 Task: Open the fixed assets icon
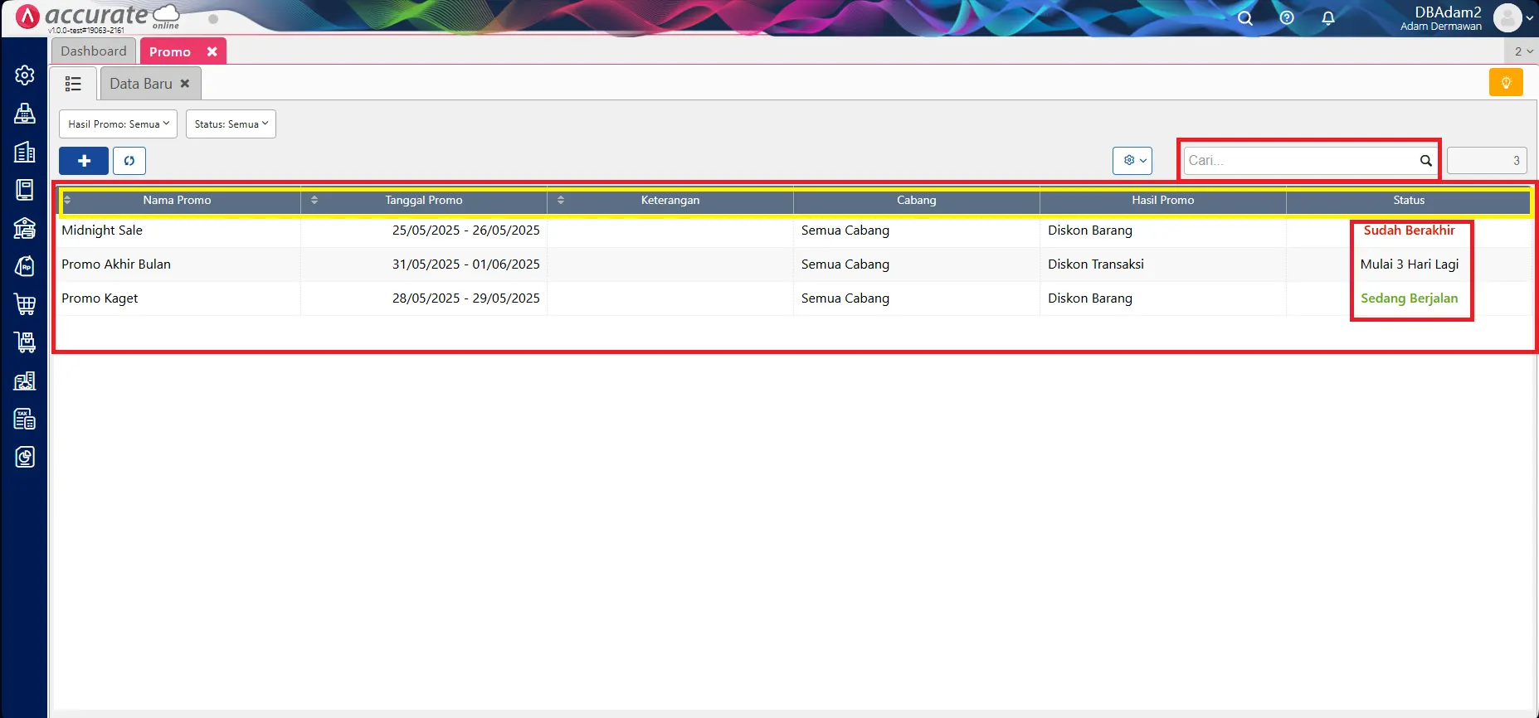click(25, 381)
